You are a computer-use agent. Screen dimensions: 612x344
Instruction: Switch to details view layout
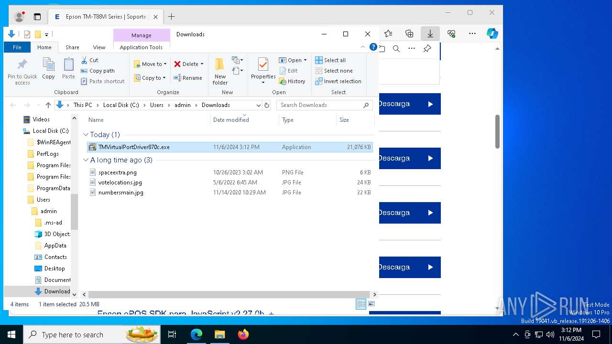[361, 304]
